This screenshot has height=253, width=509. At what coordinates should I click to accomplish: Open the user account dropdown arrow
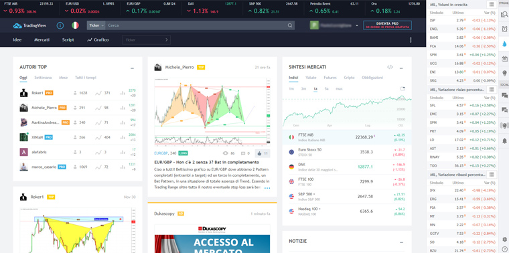(357, 25)
